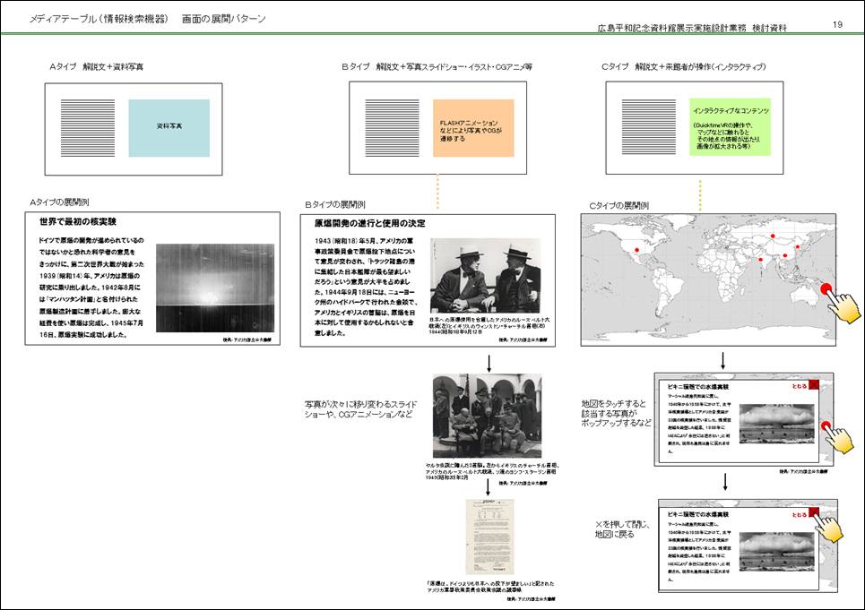
Task: Click the striped text placeholder in the C-type layout
Action: [649, 126]
